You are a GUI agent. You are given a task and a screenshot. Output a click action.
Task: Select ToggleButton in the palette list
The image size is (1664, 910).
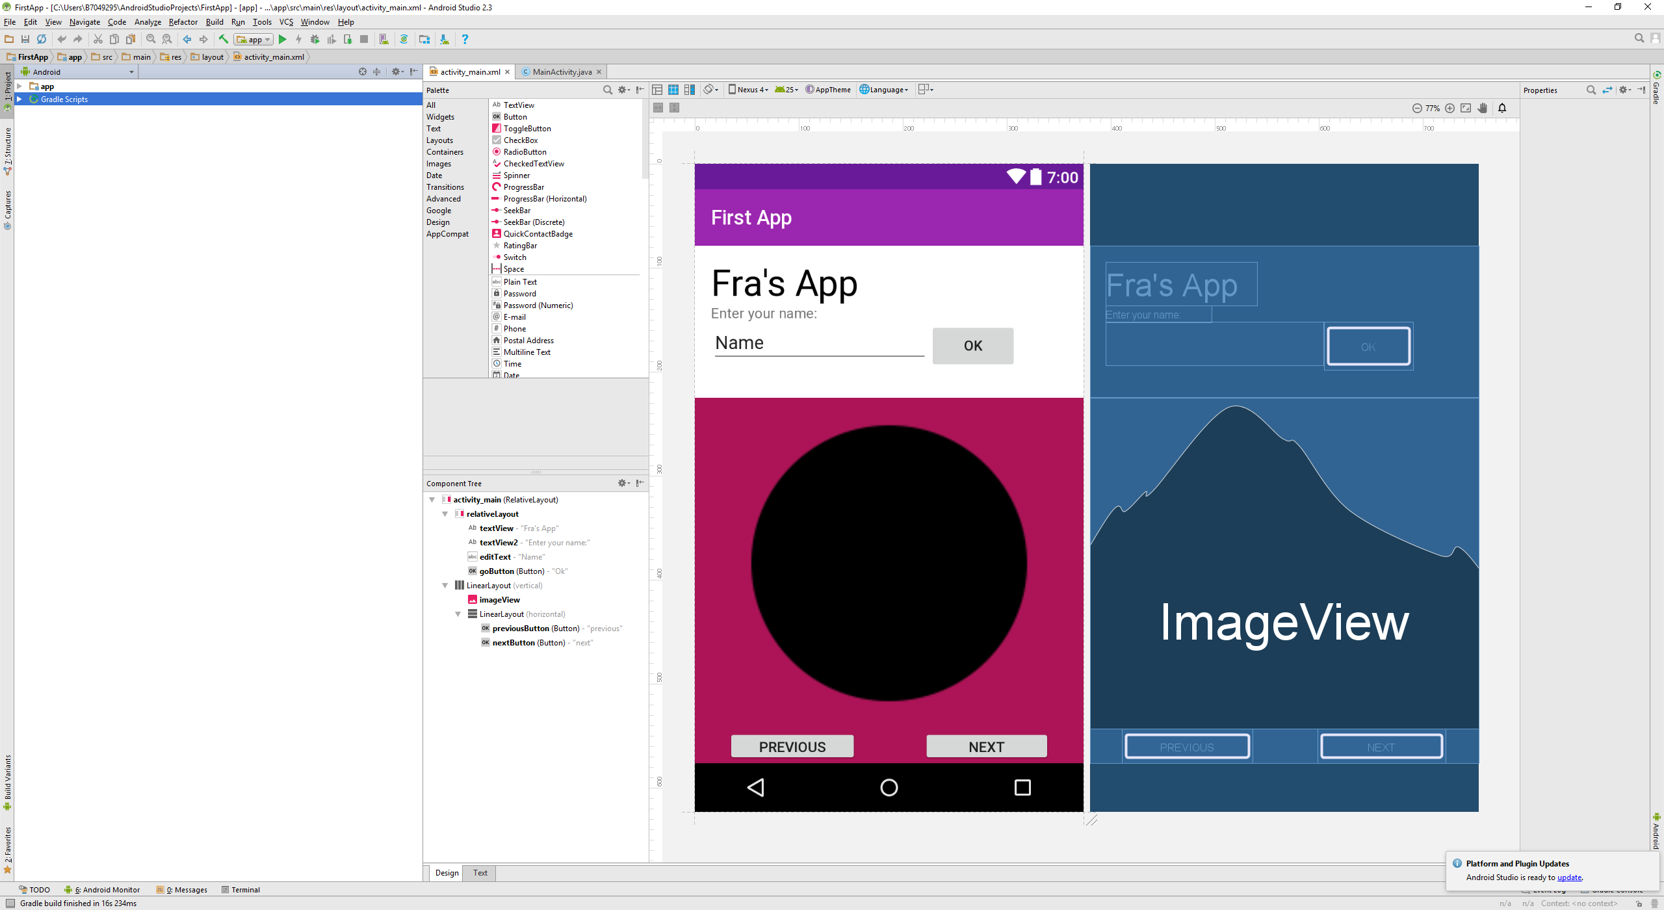click(527, 129)
